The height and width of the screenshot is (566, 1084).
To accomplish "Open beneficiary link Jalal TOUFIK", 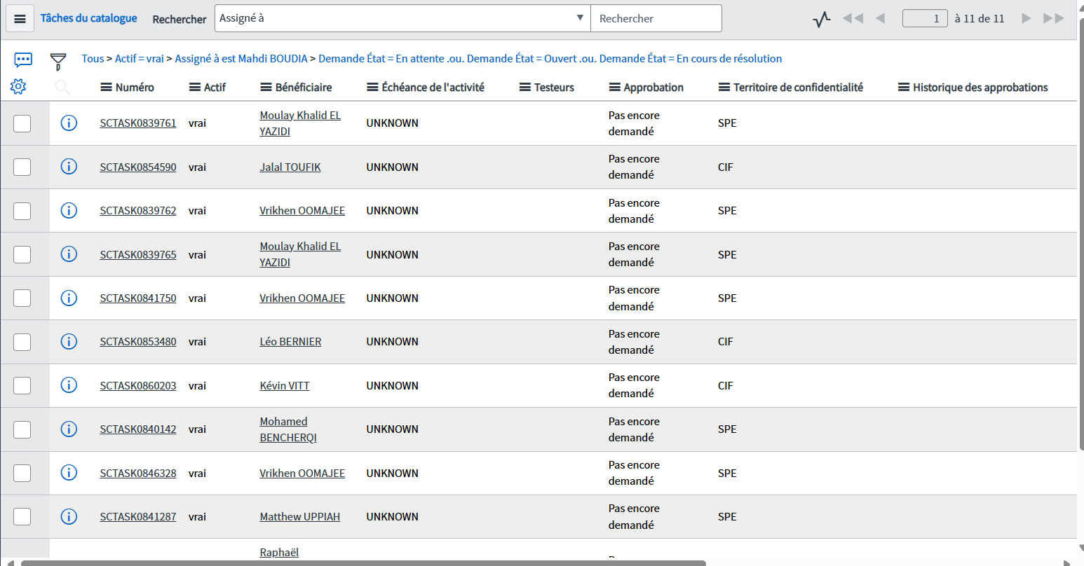I will [x=290, y=167].
